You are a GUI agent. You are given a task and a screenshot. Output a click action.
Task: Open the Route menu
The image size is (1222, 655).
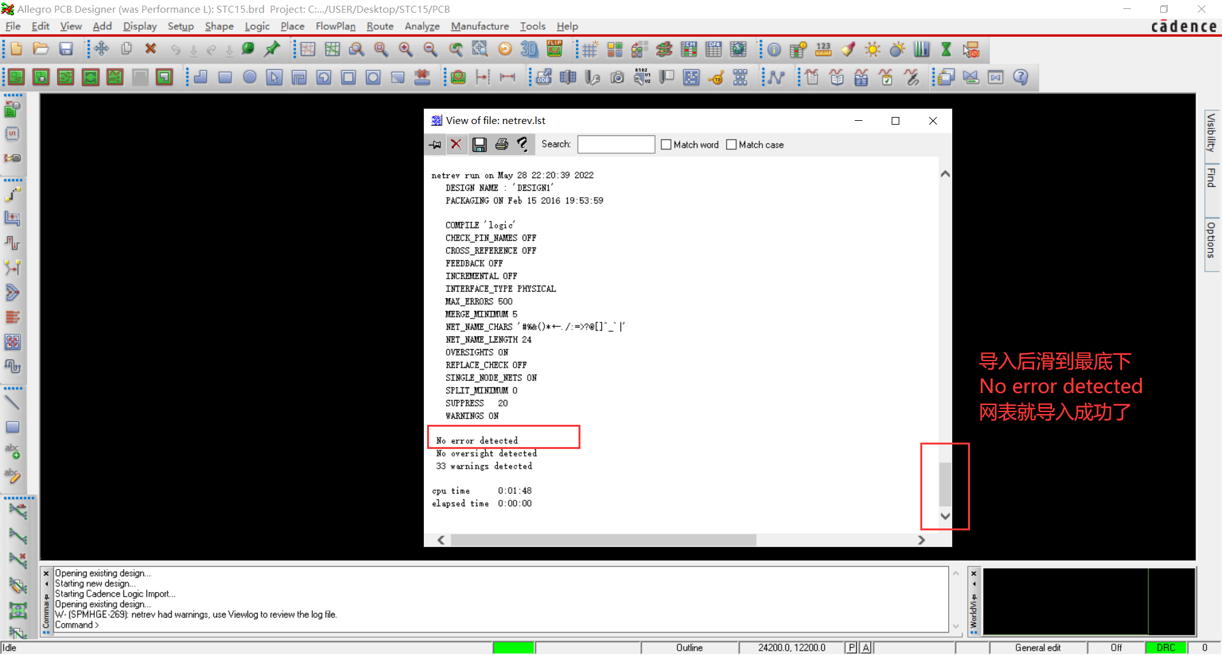[380, 26]
